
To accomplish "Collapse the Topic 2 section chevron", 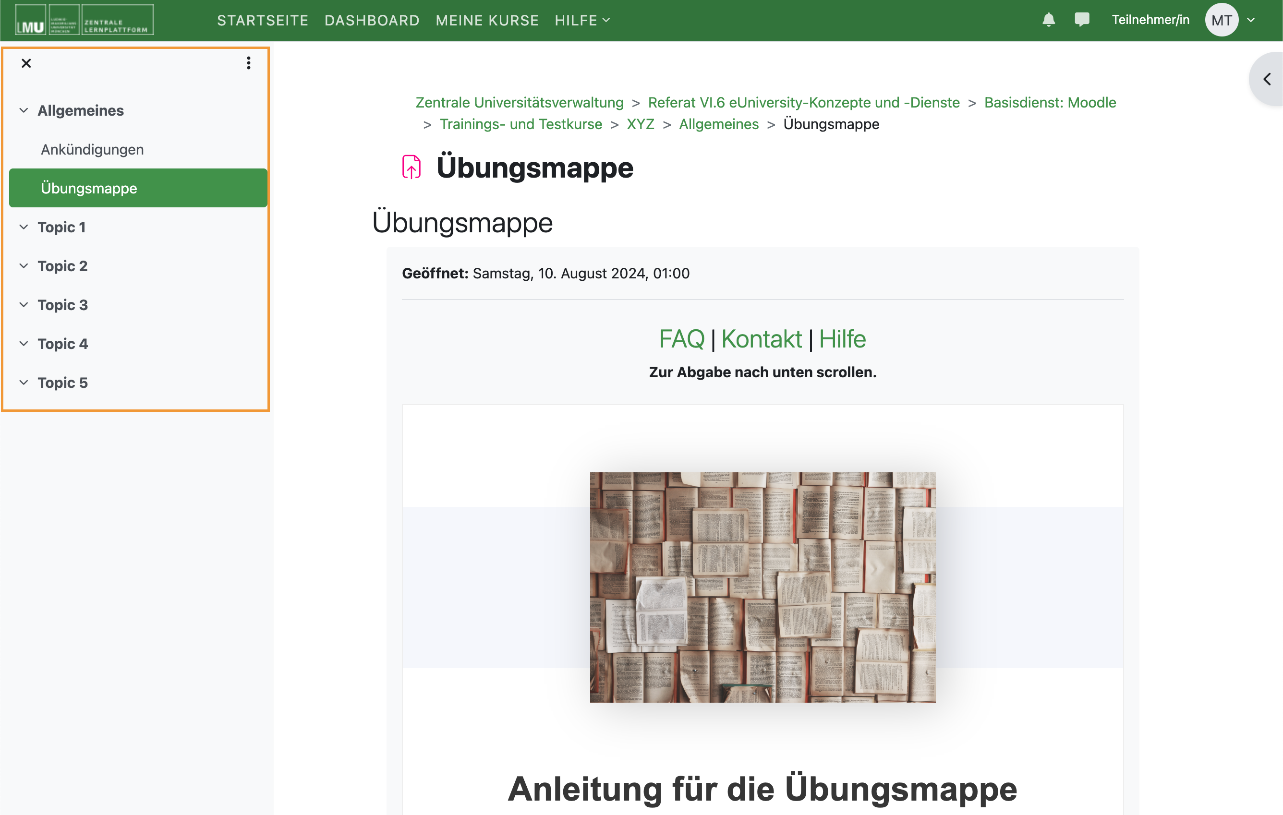I will point(24,266).
